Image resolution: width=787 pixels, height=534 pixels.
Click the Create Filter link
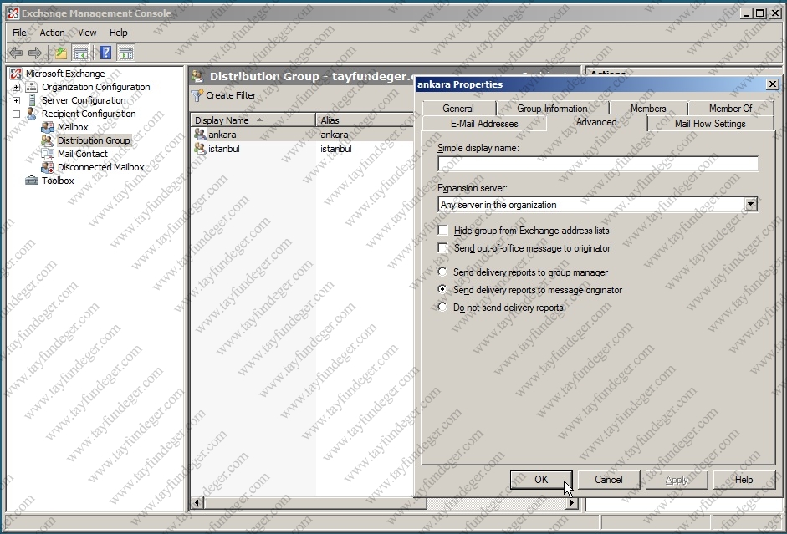pyautogui.click(x=231, y=95)
